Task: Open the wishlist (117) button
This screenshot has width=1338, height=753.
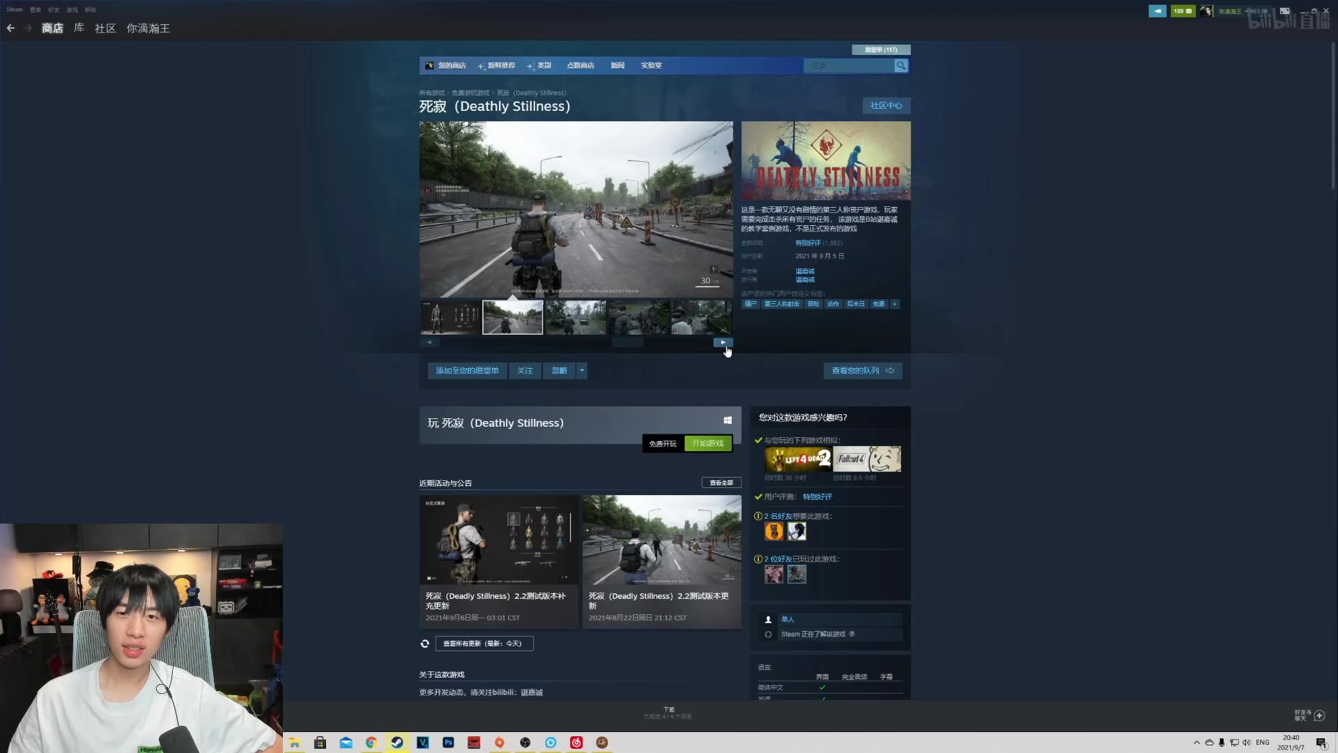Action: [x=881, y=50]
